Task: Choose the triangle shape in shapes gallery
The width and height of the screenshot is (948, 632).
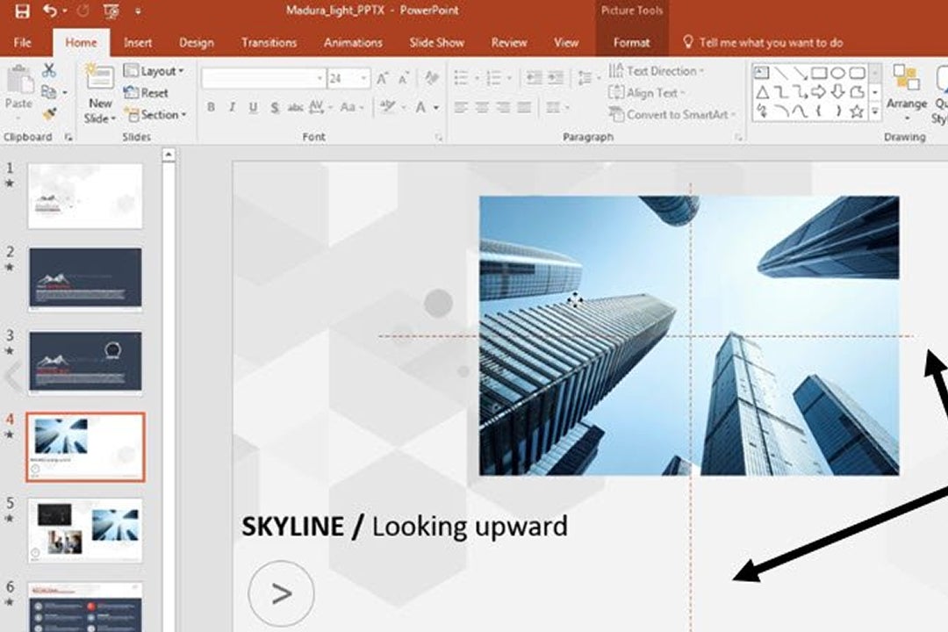Action: (x=762, y=92)
